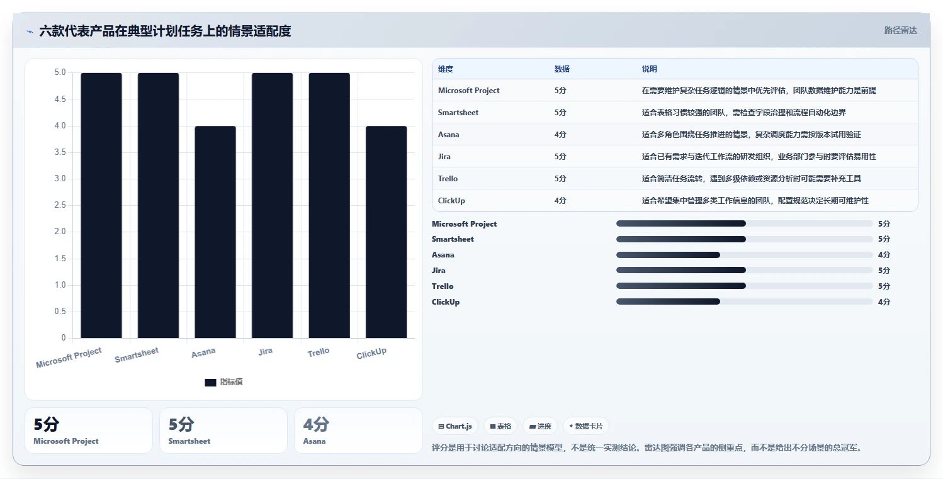Click the 维度 column header
The height and width of the screenshot is (479, 943).
click(446, 69)
